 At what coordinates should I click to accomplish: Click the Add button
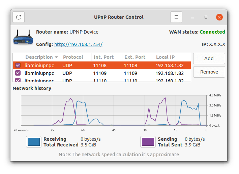click(x=209, y=58)
